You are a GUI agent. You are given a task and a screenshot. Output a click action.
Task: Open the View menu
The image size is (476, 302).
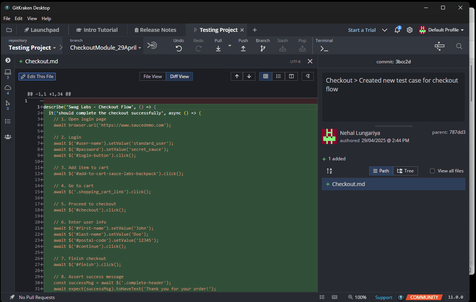[32, 18]
